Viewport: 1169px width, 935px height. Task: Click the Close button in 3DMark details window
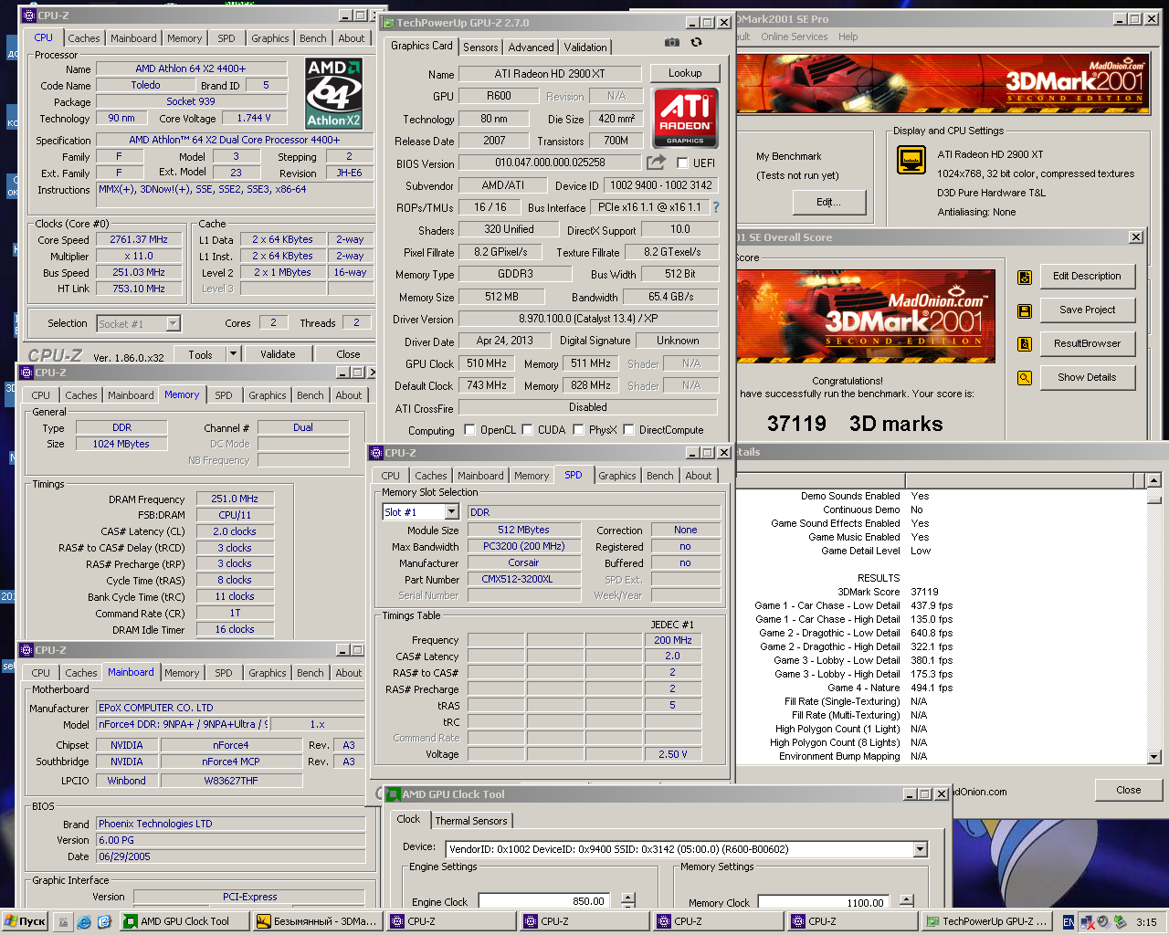pyautogui.click(x=1128, y=790)
